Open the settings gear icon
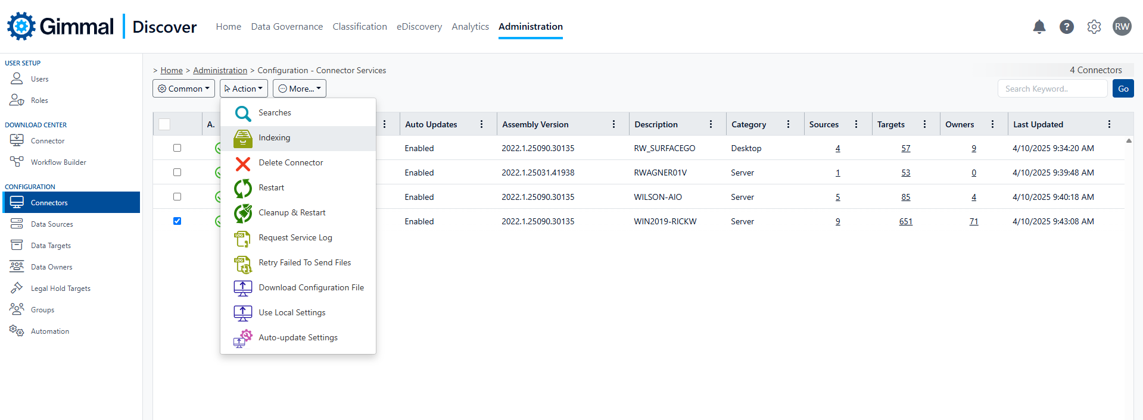 (x=1094, y=27)
